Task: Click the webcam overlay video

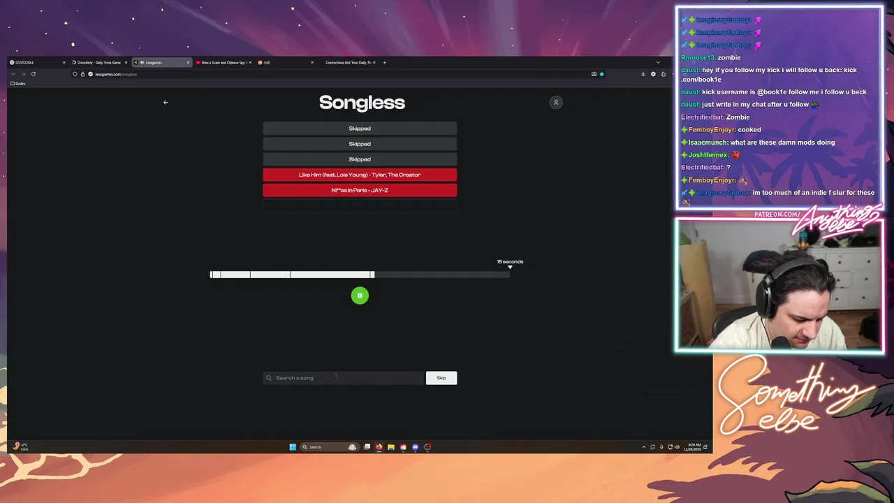Action: [x=779, y=286]
